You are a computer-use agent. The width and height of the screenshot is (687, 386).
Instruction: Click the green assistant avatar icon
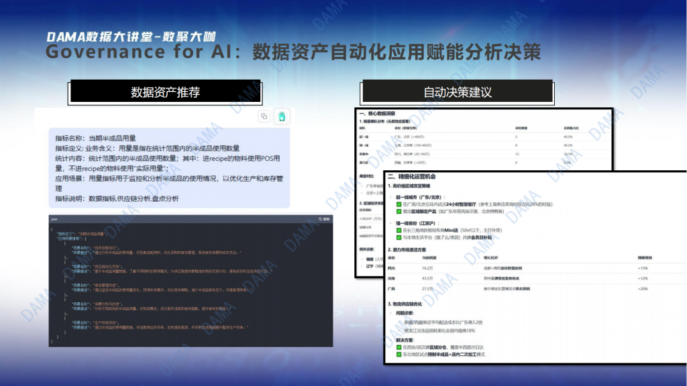point(282,117)
